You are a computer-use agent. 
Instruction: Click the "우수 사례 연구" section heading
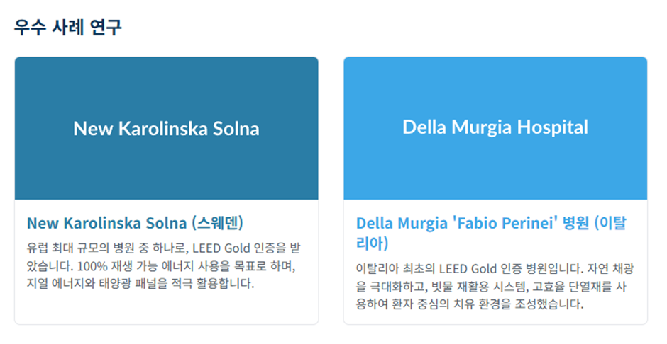[68, 28]
